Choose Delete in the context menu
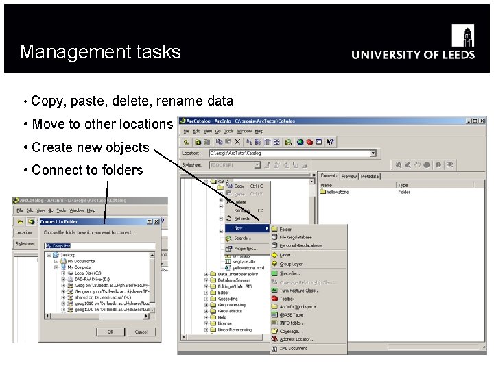The width and height of the screenshot is (494, 370). click(248, 202)
